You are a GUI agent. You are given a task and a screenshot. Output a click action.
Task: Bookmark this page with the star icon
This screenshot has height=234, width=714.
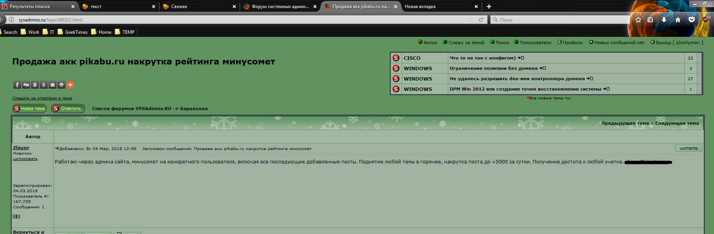(638, 20)
